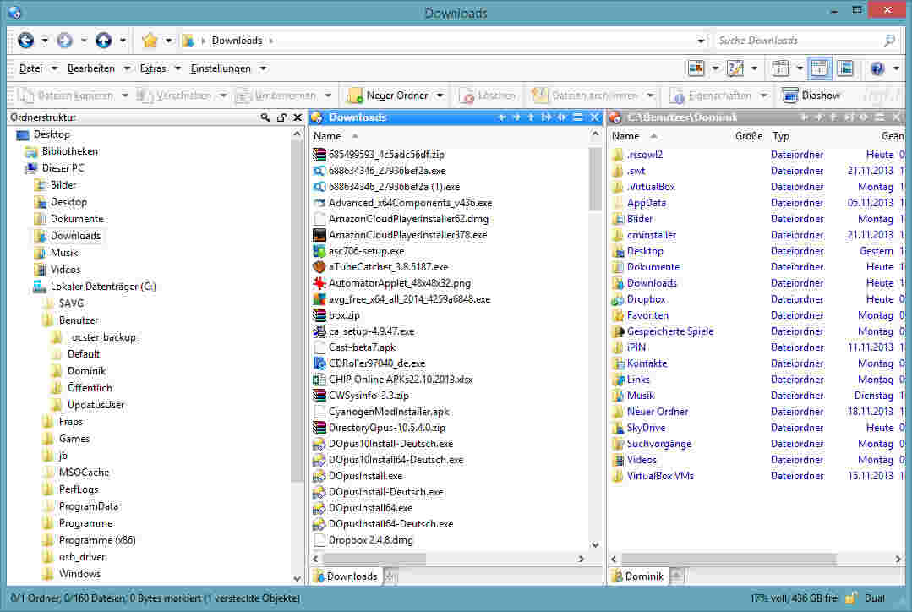Open the dropdown beside Eigenschaften
The width and height of the screenshot is (912, 612).
764,95
